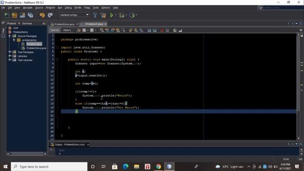Click the IDE search field

283,8
